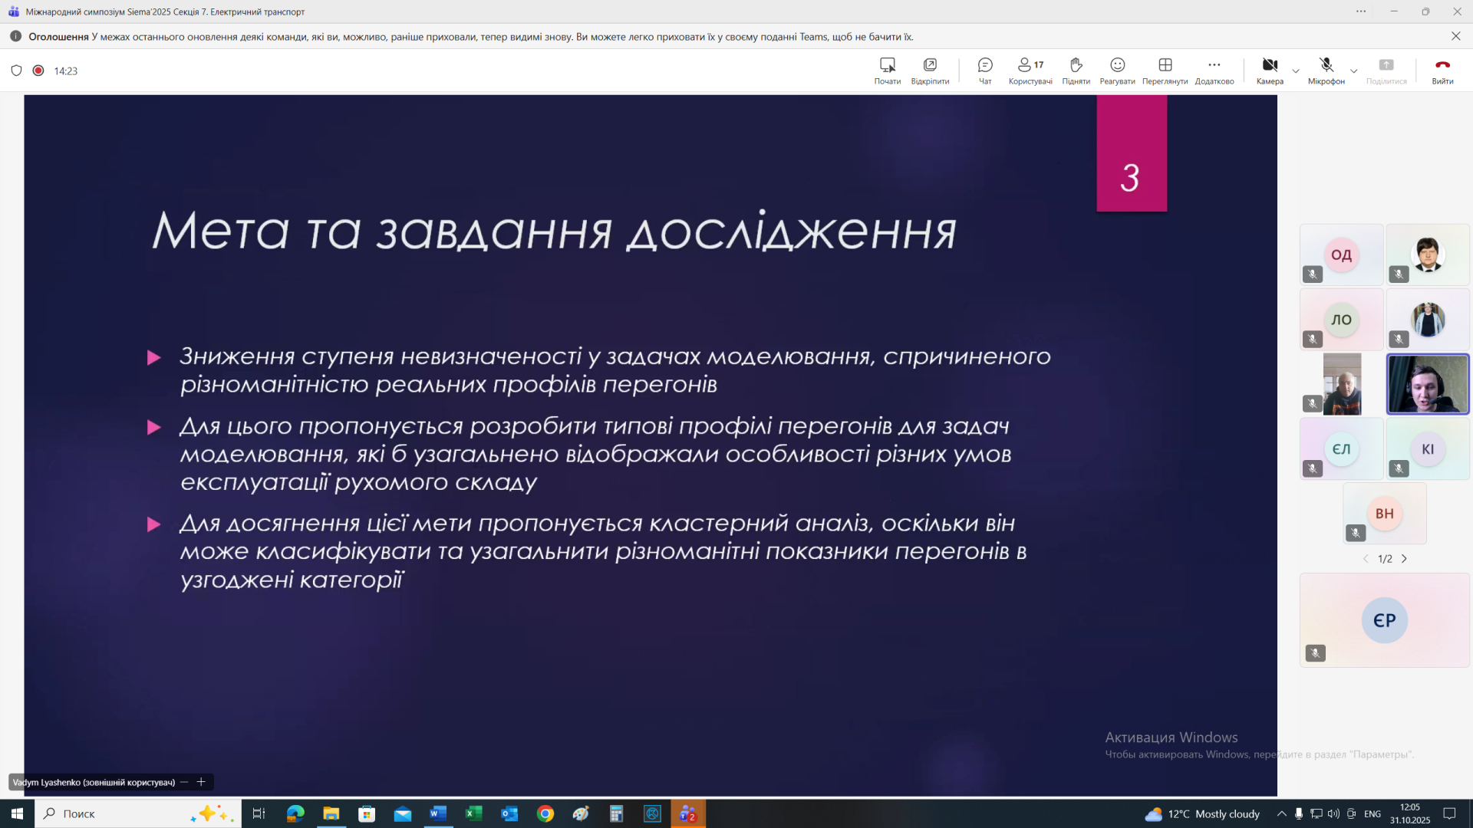Zoom in shared content with the plus button
This screenshot has width=1473, height=828.
click(x=201, y=782)
